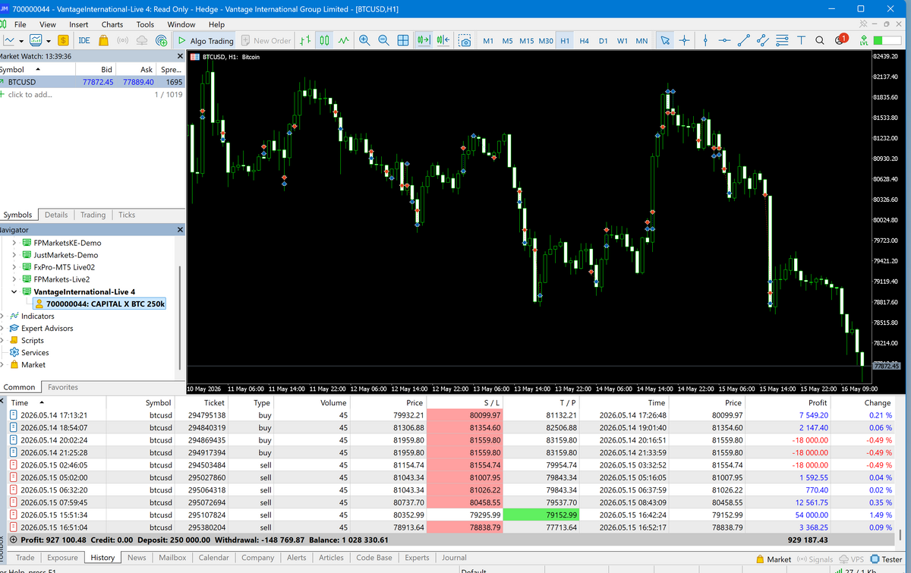Select the crosshair tool
The width and height of the screenshot is (911, 573).
[x=685, y=40]
